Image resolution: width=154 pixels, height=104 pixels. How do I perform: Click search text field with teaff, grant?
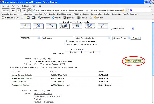tap(57, 38)
